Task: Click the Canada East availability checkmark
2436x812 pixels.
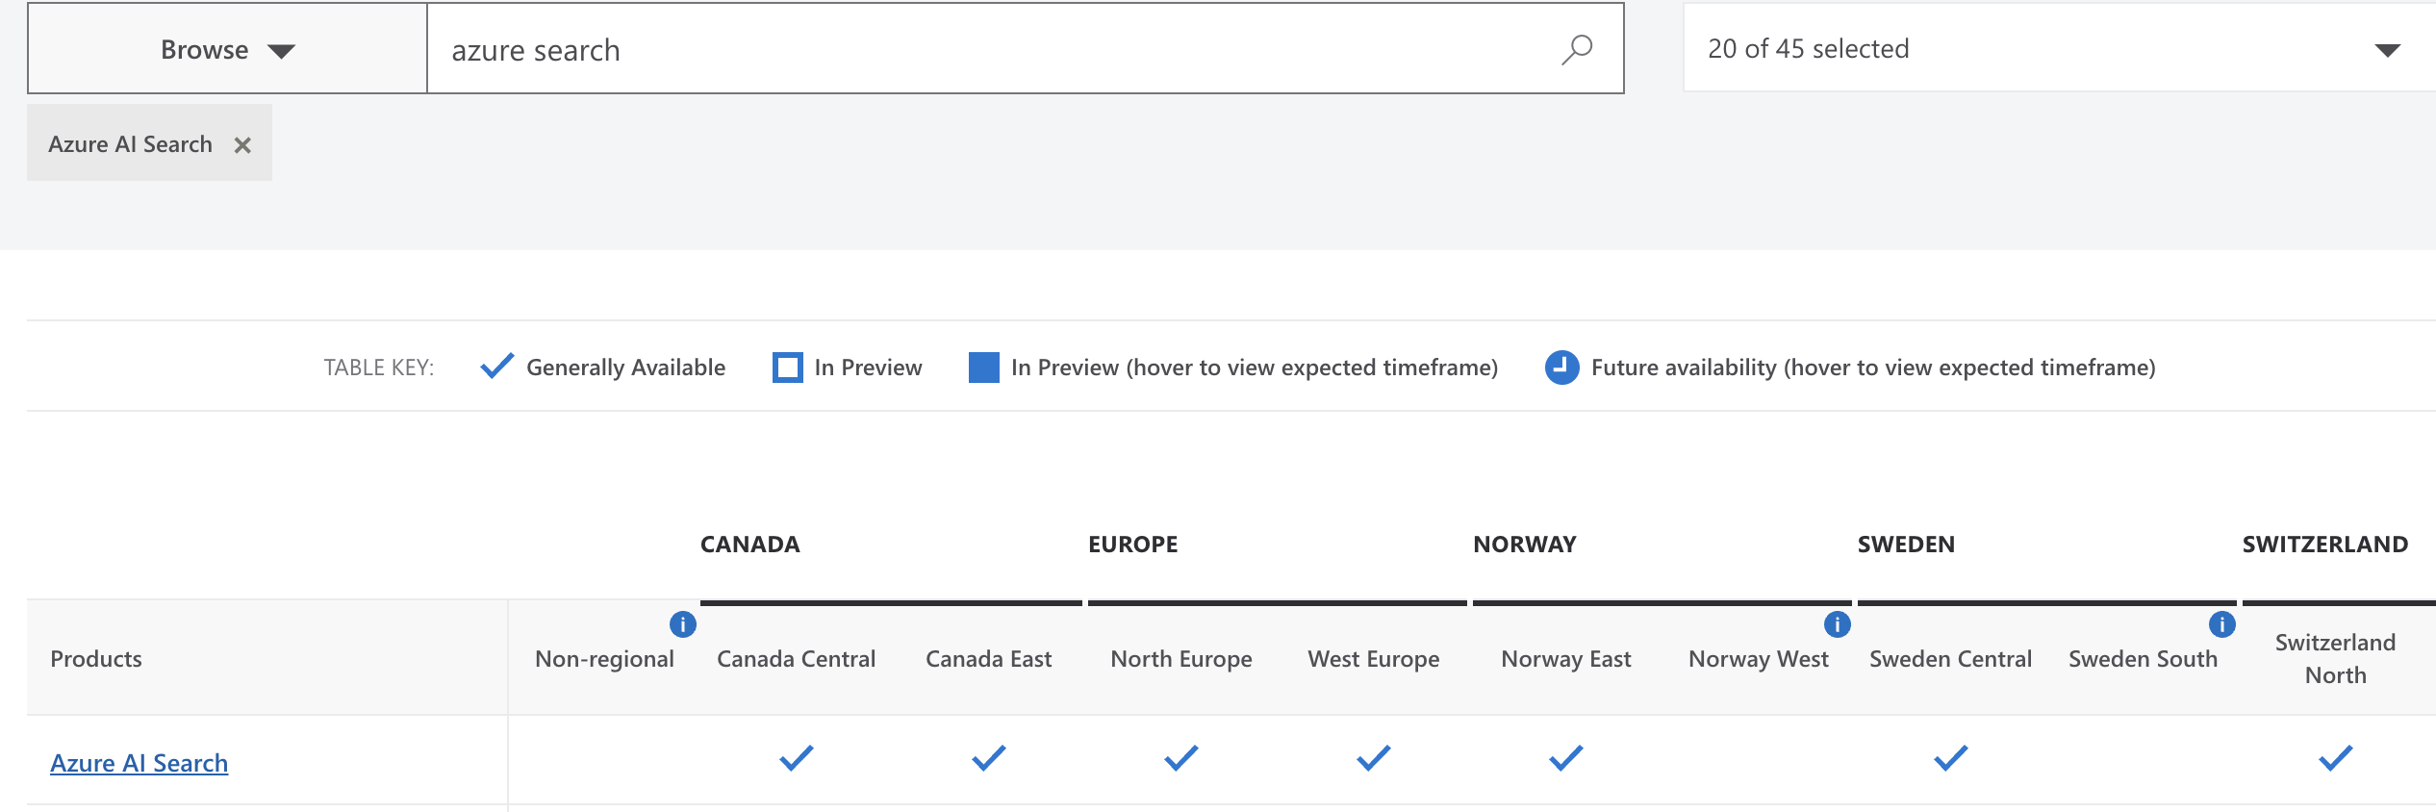Action: click(989, 758)
